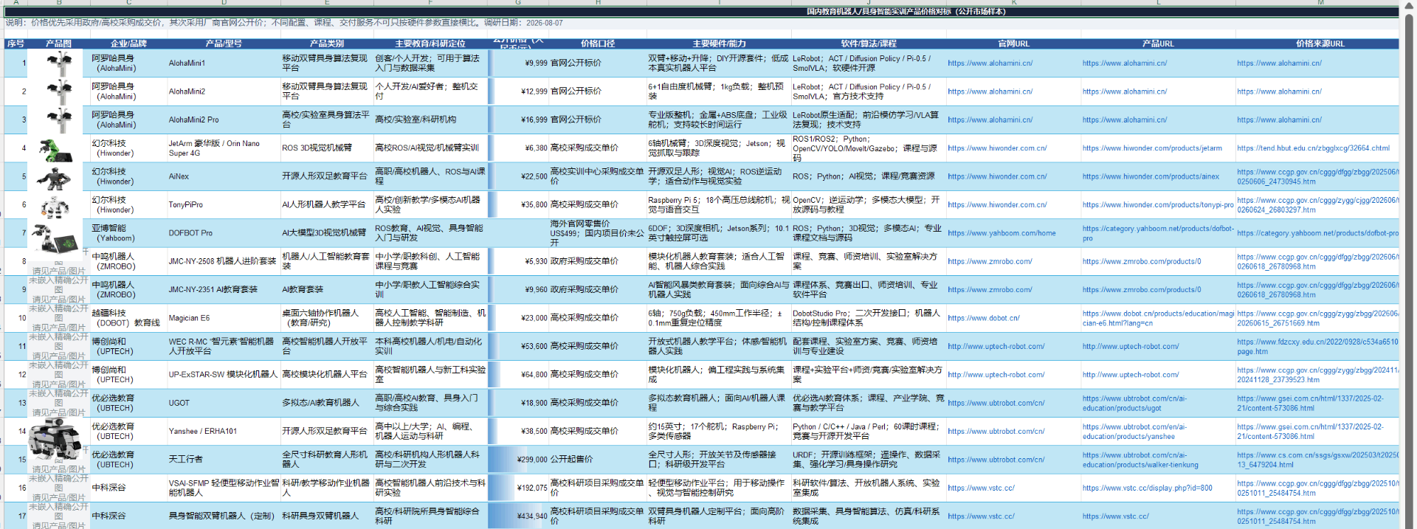Open the cs.com.cn price source link for 天工行者

[x=1317, y=460]
